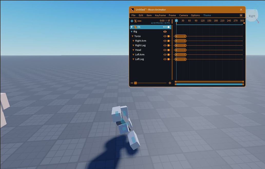Click the rig icon beside the R6 track
Screen dimensions: 265x169
[x=135, y=27]
